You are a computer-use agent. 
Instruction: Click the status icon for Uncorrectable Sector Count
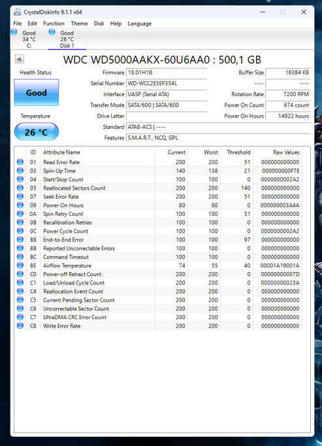(20, 308)
